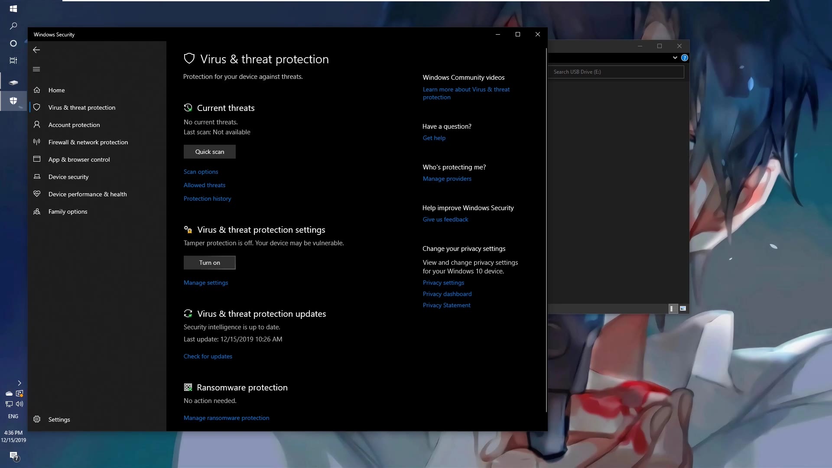Click the Search USB Drive (E:) field
832x468 pixels.
pos(615,72)
